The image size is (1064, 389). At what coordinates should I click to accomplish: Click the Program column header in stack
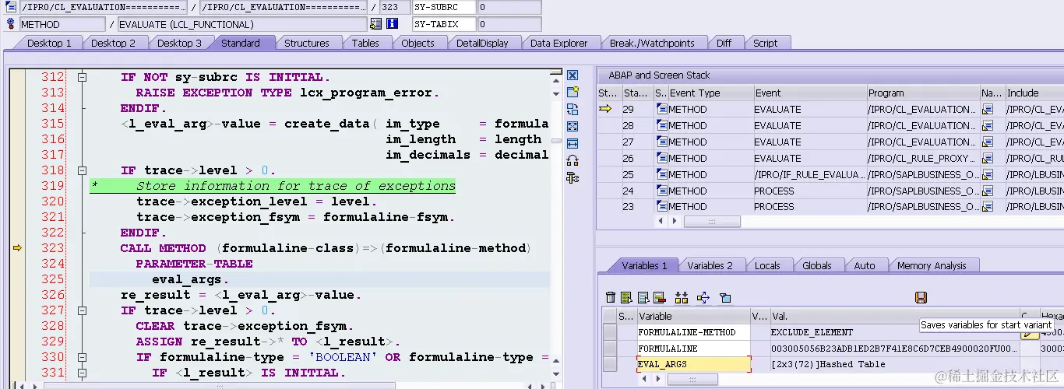coord(922,93)
